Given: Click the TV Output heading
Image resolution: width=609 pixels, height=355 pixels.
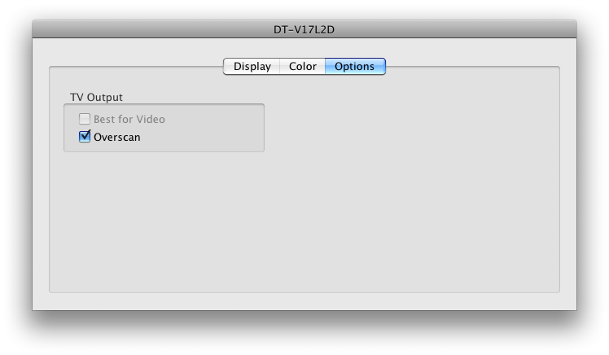Looking at the screenshot, I should point(96,97).
